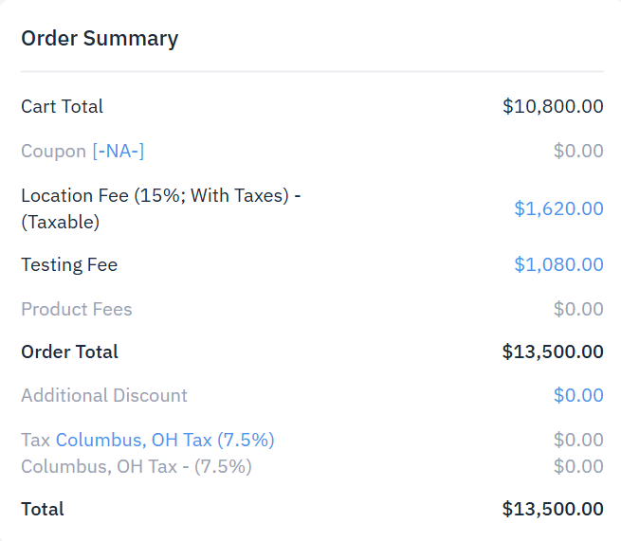Viewport: 621px width, 541px height.
Task: Select the Product Fees $0.00 amount
Action: pos(578,309)
